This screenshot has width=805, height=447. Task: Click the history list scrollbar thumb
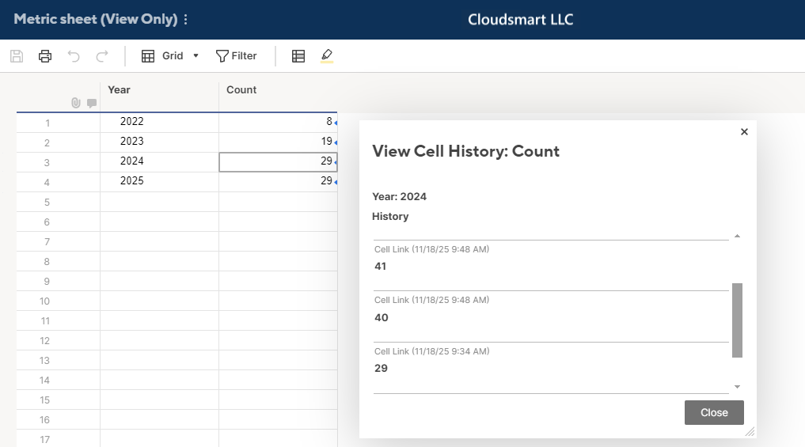(738, 320)
